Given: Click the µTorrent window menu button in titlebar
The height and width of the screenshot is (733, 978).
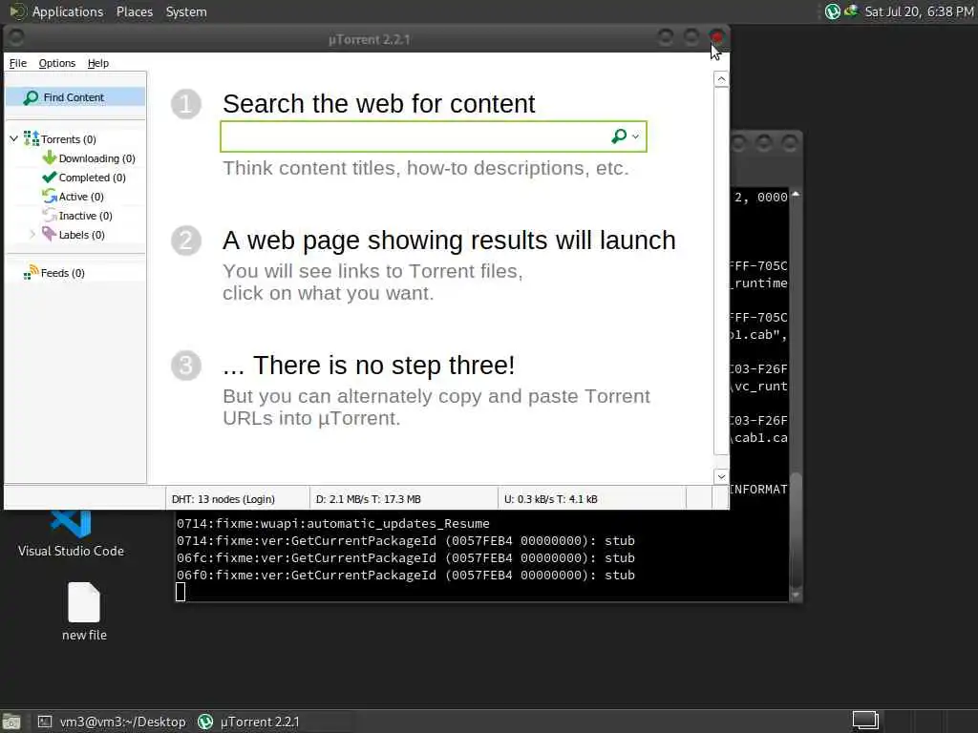Looking at the screenshot, I should [16, 38].
